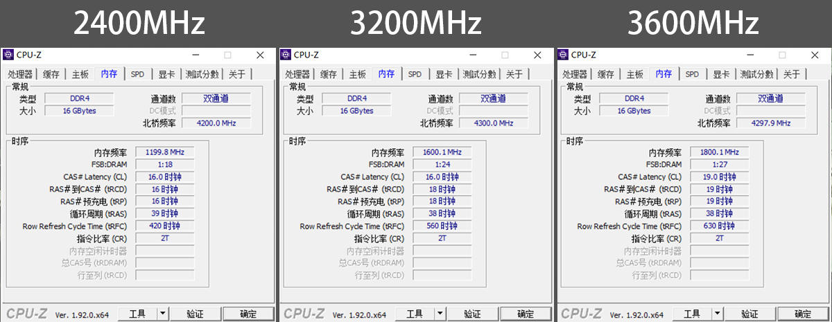
Task: Open the 测试分数 tab in the 2400MHz window
Action: 202,74
